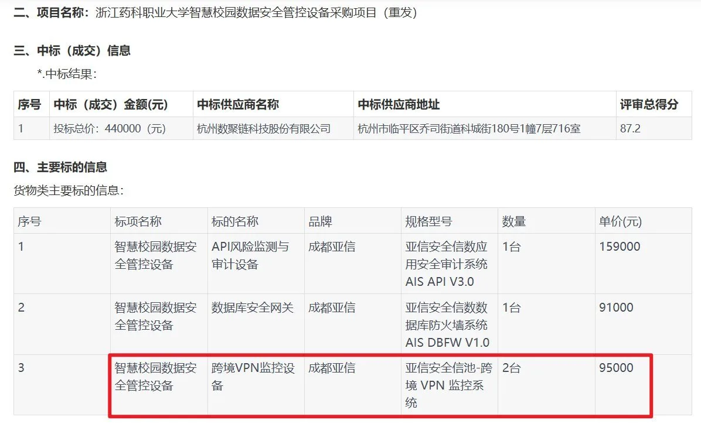The width and height of the screenshot is (701, 427).
Task: Click the 单价(元) column header
Action: click(620, 221)
